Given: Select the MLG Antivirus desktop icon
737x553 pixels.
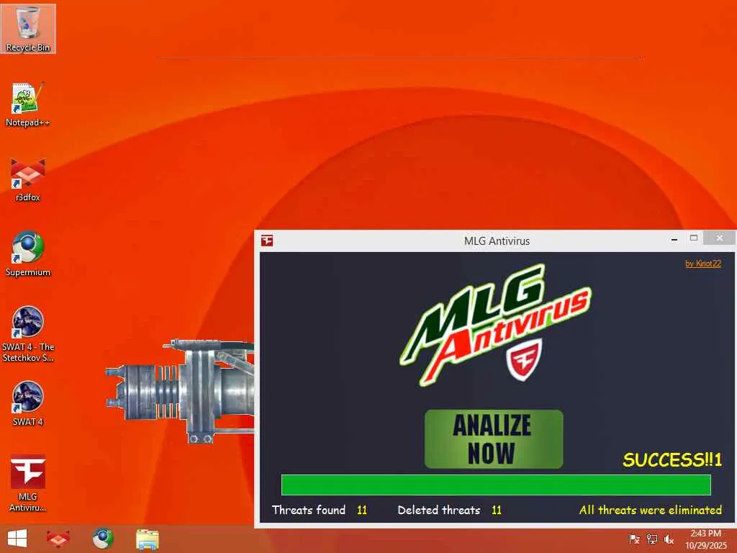Looking at the screenshot, I should pyautogui.click(x=28, y=483).
